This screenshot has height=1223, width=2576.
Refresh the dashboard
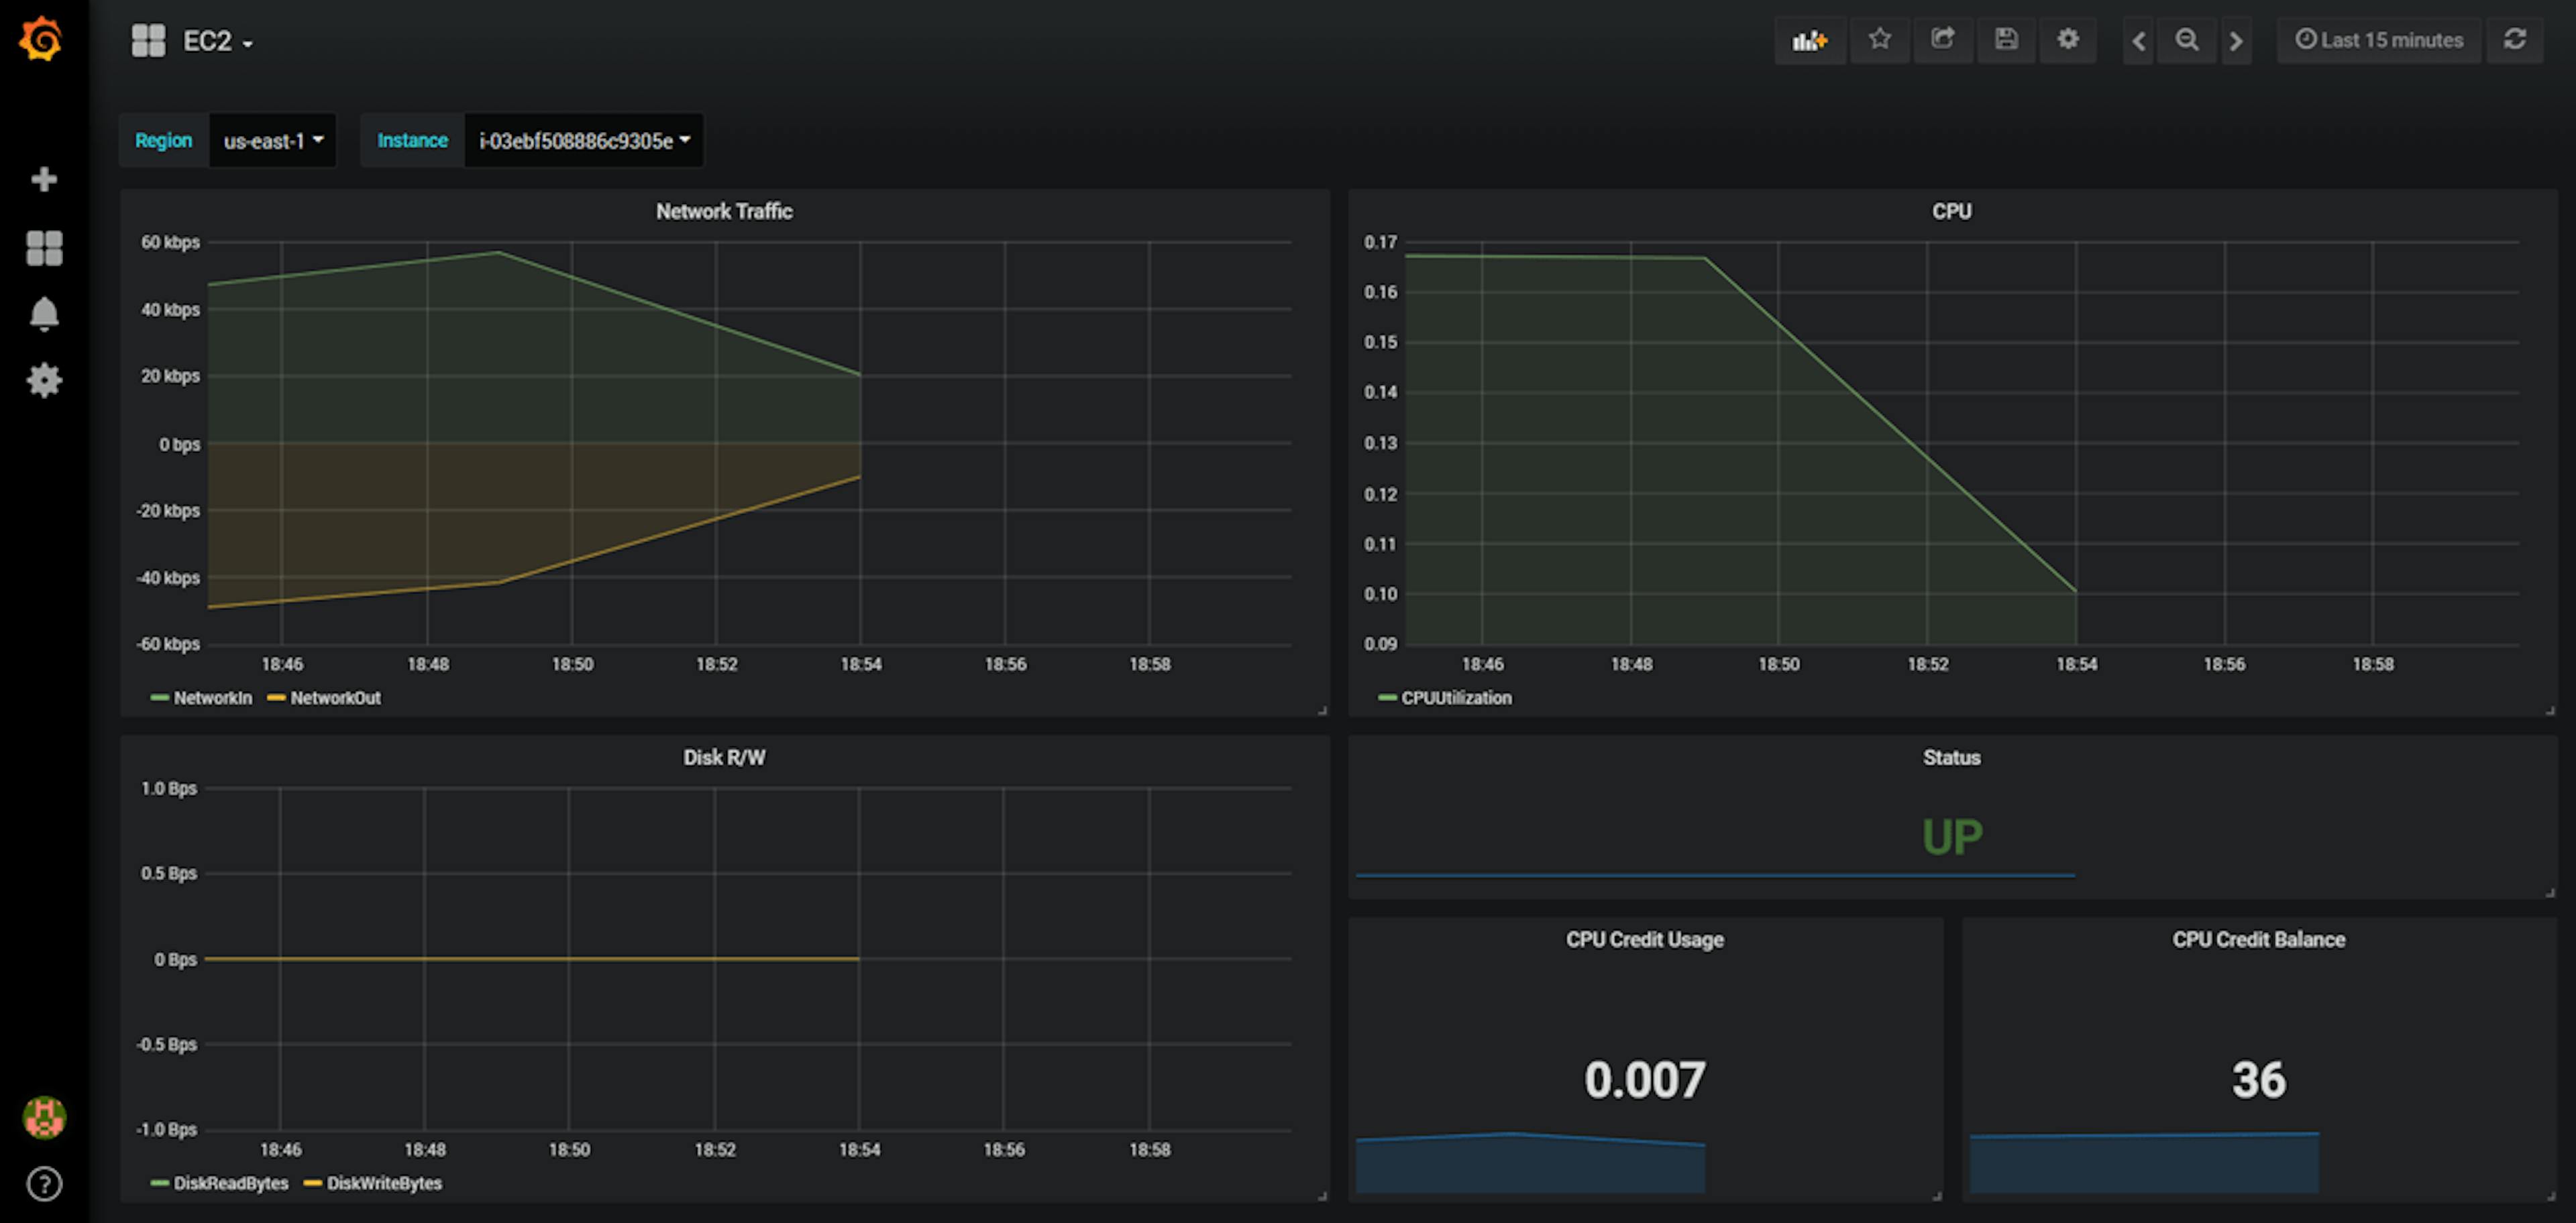point(2515,40)
